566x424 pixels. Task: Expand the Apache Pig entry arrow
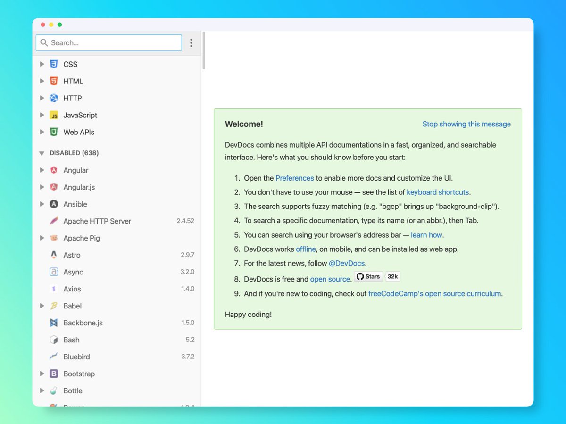[x=42, y=238]
